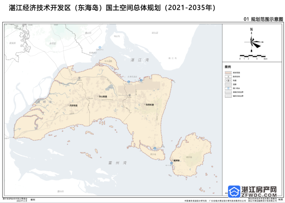
Task: Click the 湛江湾 bay label
Action: click(140, 60)
